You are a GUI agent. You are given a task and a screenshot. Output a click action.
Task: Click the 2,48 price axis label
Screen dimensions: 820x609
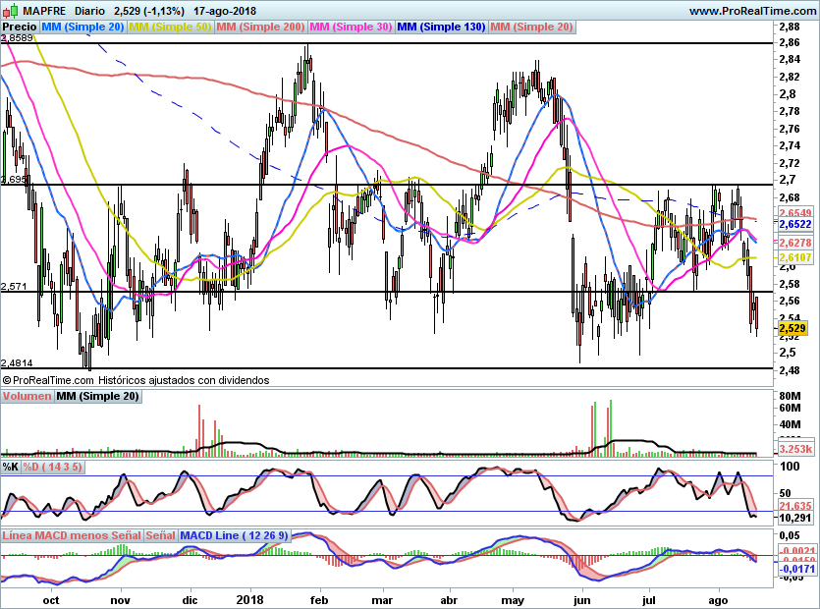789,370
